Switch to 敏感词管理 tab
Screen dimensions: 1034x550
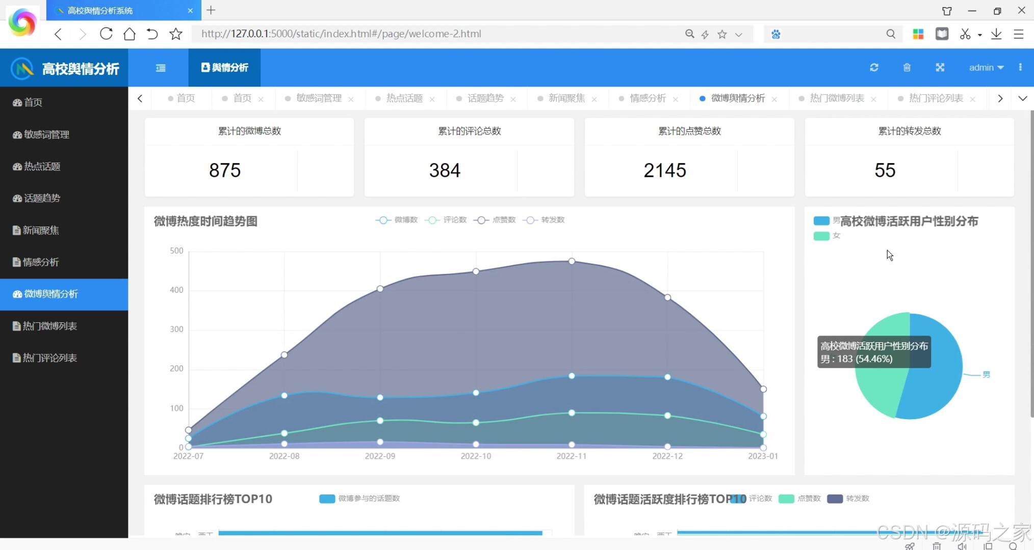click(x=319, y=98)
